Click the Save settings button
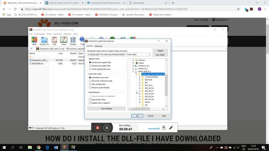This screenshot has width=269, height=151. pos(106,109)
